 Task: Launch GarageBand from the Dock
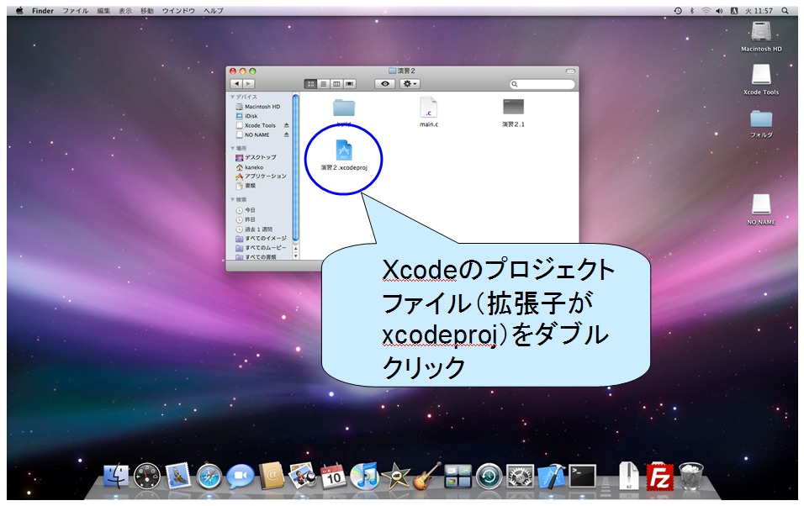tap(427, 476)
